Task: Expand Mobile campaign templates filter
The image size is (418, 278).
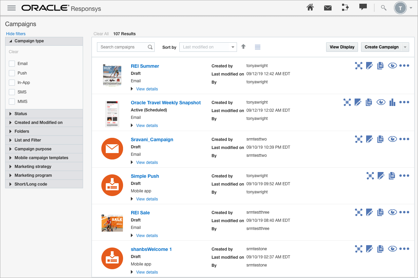Action: pyautogui.click(x=44, y=158)
